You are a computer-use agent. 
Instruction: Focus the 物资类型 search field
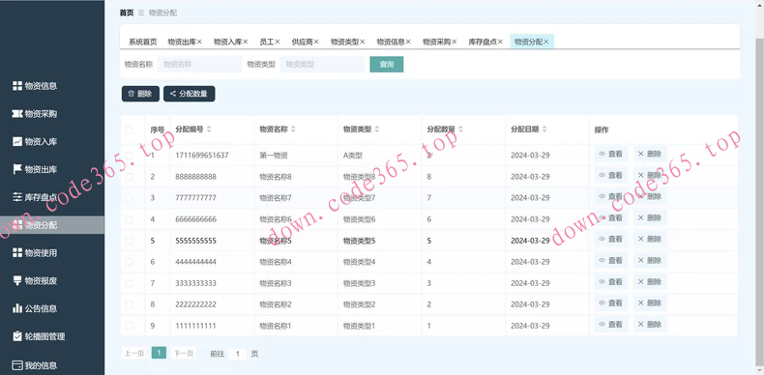click(x=322, y=65)
